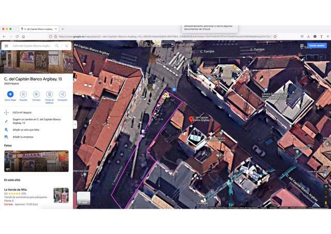Select the C. del Capitán Blanco Argibay tab
The height and width of the screenshot is (234, 331).
click(38, 29)
